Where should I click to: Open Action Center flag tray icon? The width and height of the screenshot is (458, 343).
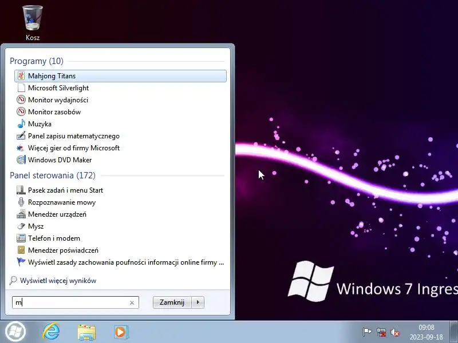tap(367, 332)
